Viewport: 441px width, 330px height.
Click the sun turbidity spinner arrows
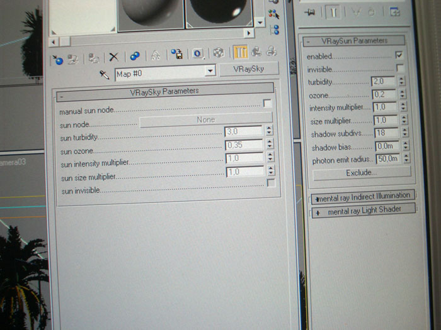(269, 130)
